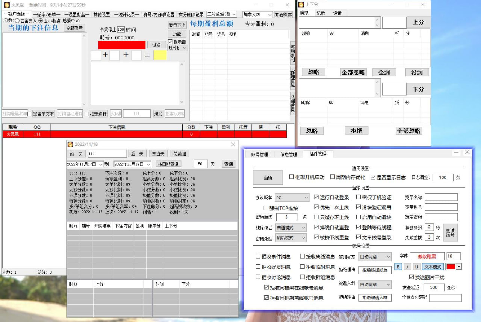
Task: Toggle underline text formatting (U)
Action: (x=416, y=267)
